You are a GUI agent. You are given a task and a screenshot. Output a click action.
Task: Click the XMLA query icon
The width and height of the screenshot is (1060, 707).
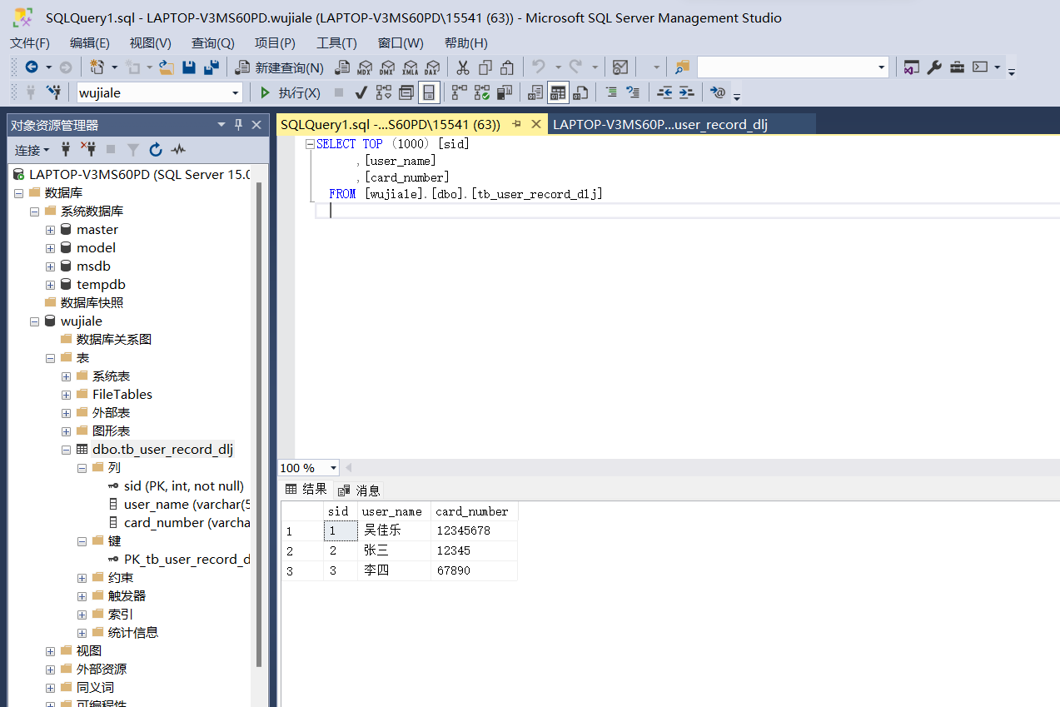[410, 67]
